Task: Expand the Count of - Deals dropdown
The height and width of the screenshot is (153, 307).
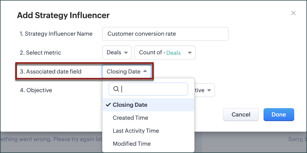Action: [165, 52]
